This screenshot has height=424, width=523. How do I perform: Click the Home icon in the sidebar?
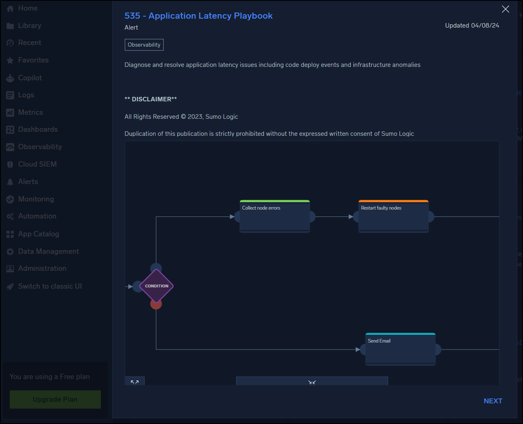click(10, 9)
